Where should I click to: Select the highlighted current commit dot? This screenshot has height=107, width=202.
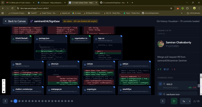[15, 101]
